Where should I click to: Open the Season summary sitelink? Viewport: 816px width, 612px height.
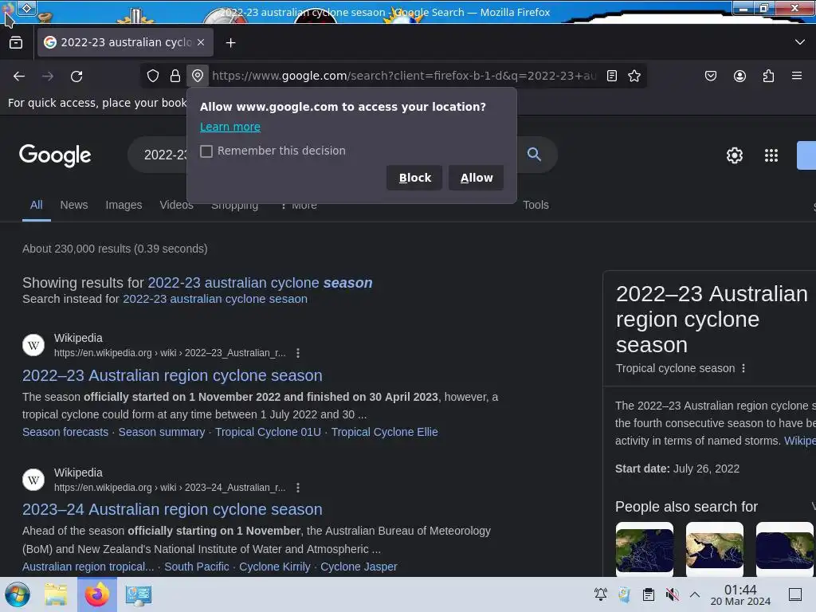[162, 432]
